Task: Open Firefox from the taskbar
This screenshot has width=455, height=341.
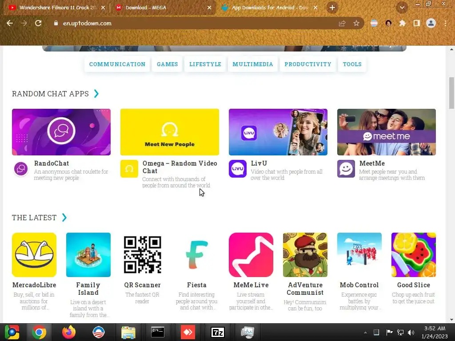Action: (69, 332)
